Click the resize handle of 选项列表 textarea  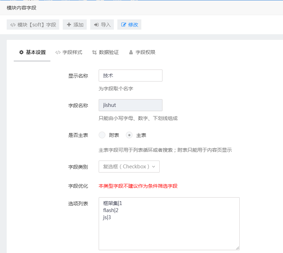238,248
